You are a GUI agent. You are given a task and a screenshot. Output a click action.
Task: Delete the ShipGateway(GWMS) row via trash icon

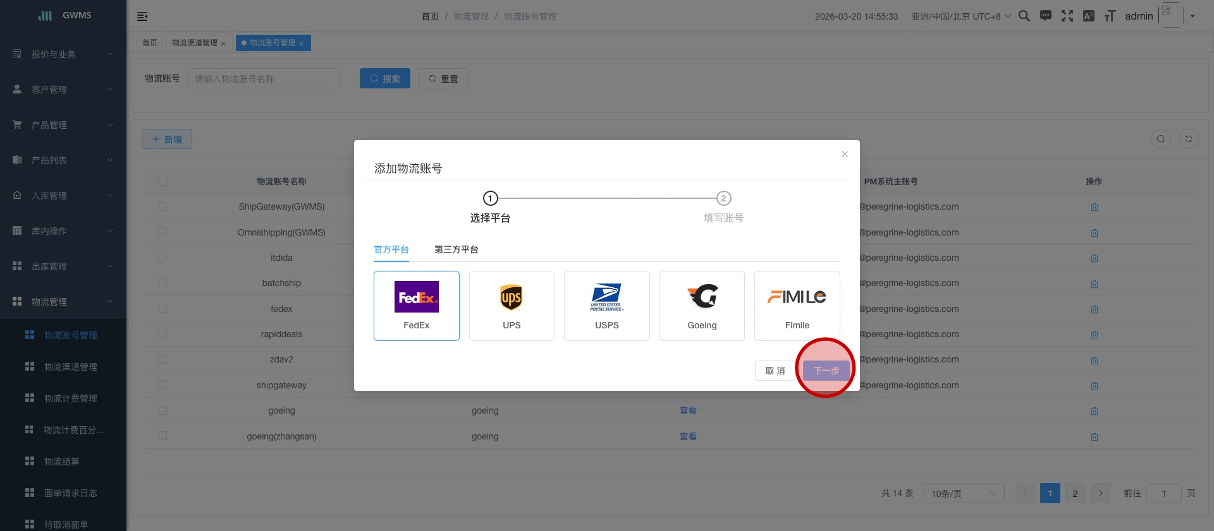pyautogui.click(x=1094, y=207)
